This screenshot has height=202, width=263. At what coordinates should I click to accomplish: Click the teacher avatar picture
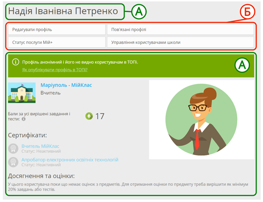(x=202, y=120)
